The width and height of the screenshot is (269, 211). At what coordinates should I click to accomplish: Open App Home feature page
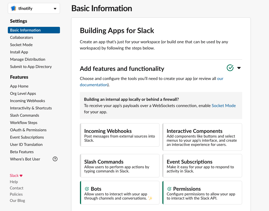[19, 86]
